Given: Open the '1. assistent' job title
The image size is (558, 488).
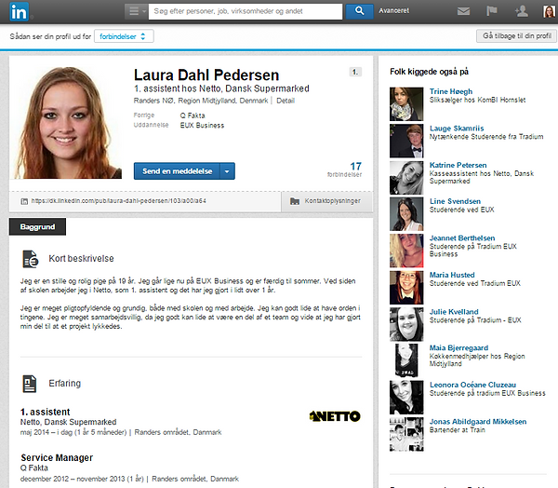Looking at the screenshot, I should coord(46,412).
